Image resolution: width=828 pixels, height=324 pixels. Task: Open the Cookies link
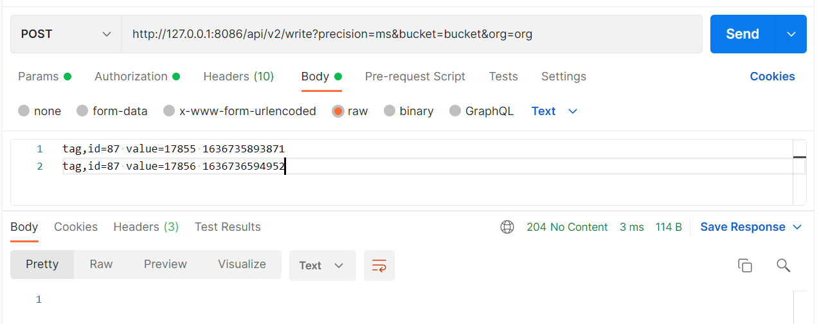point(772,76)
